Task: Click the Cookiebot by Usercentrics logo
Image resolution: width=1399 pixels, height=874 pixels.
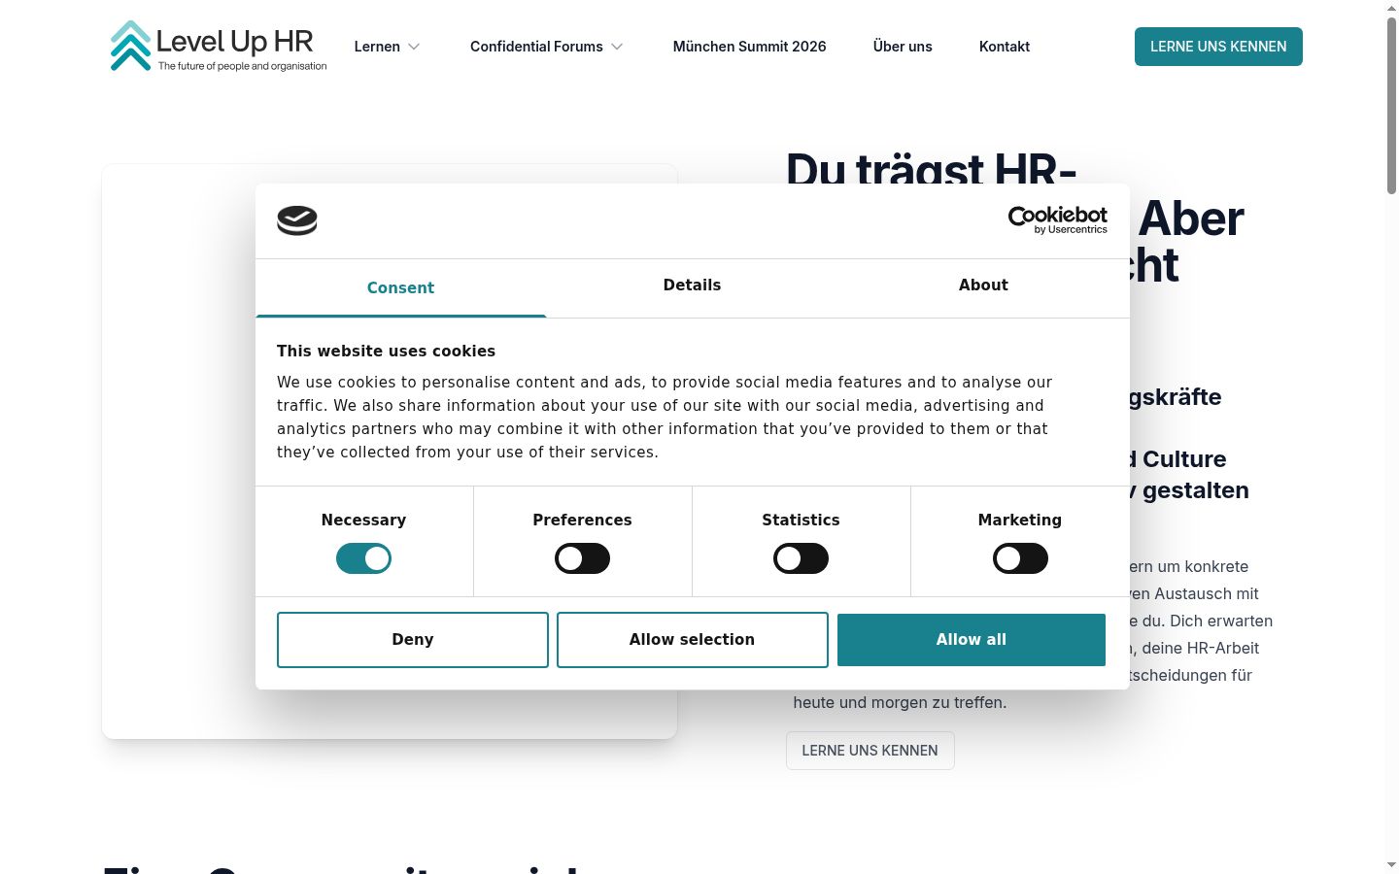Action: coord(1057,219)
